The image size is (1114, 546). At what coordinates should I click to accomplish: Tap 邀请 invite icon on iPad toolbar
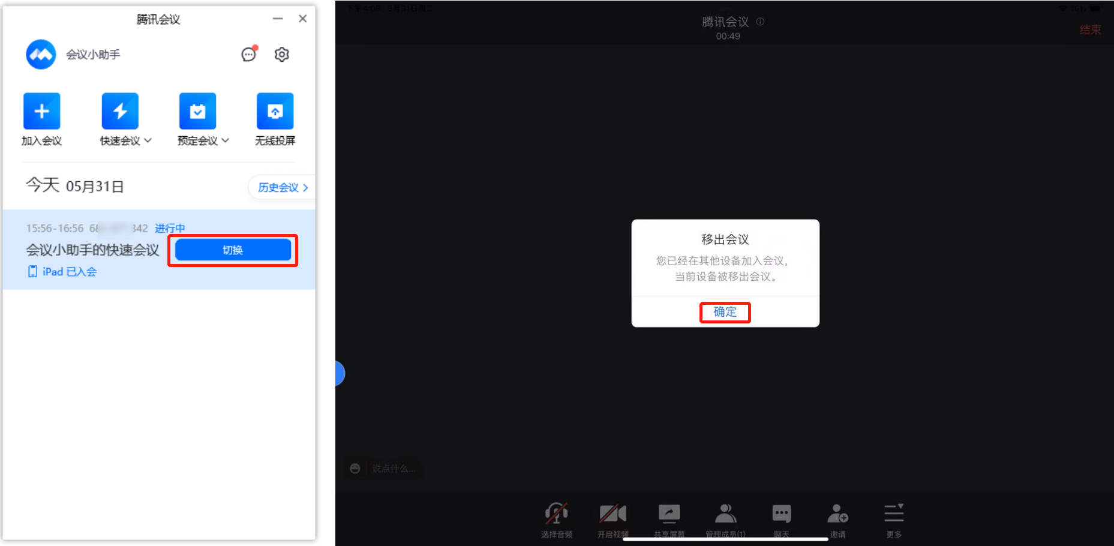[837, 514]
